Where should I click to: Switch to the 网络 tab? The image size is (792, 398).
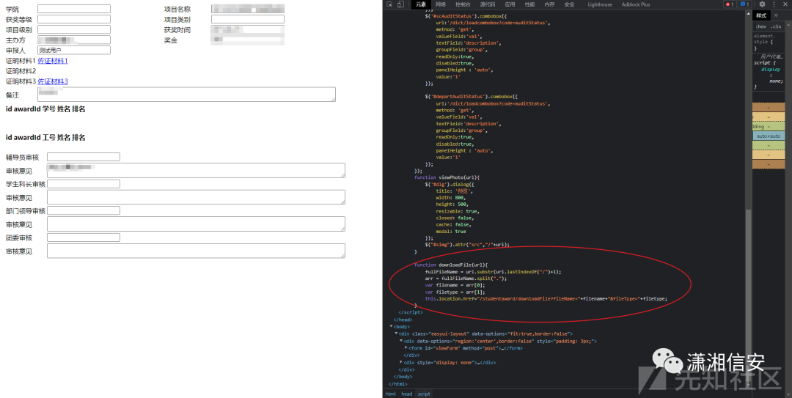point(441,4)
